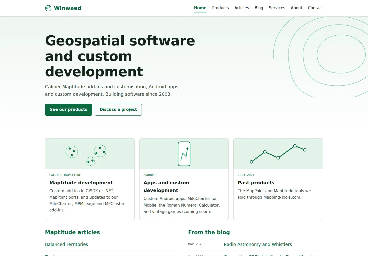
Task: Click the 2004–2021 label
Action: point(246,175)
